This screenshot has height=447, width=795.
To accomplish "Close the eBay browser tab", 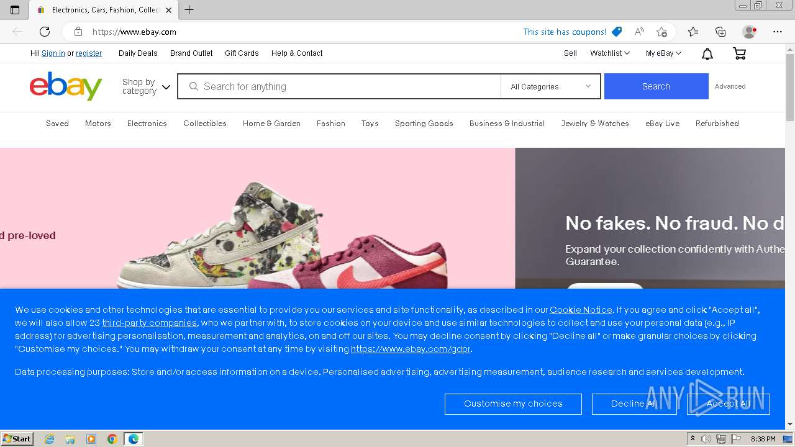I will pos(168,10).
